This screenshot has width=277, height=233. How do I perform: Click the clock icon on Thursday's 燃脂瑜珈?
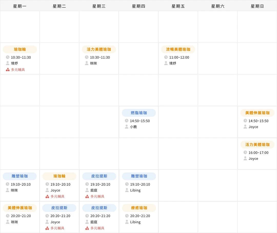point(126,121)
